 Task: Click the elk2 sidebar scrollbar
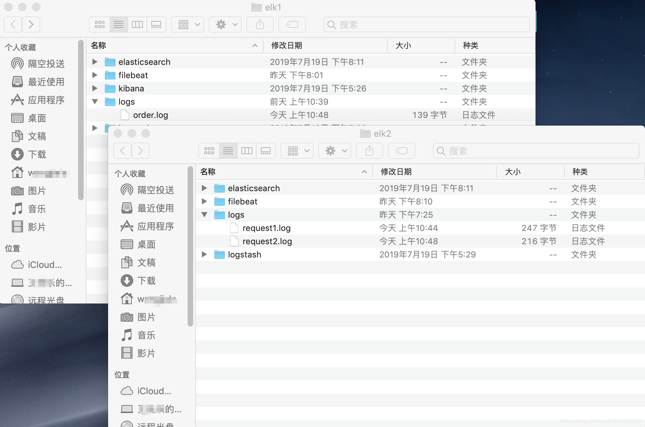190,246
